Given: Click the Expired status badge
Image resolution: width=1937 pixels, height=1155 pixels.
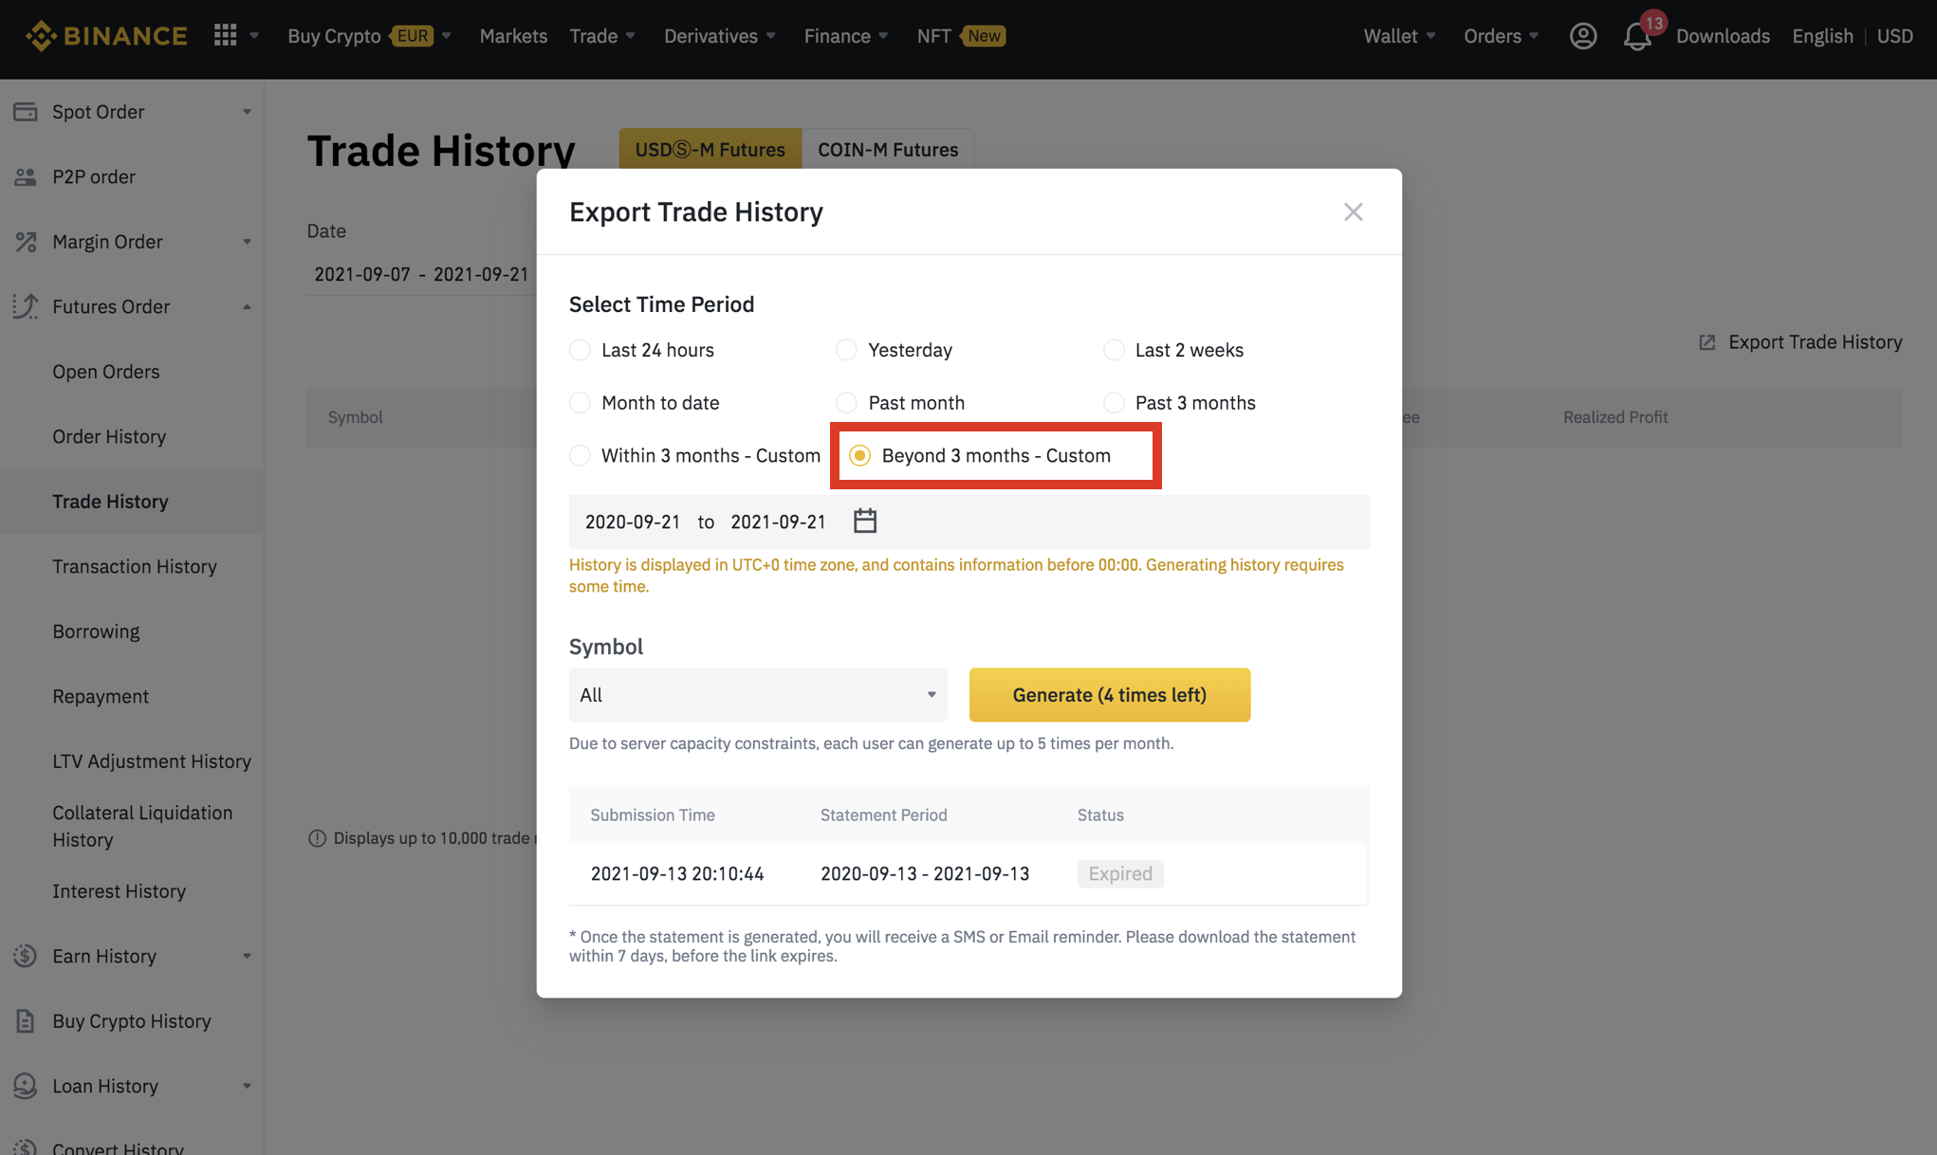Looking at the screenshot, I should tap(1120, 873).
